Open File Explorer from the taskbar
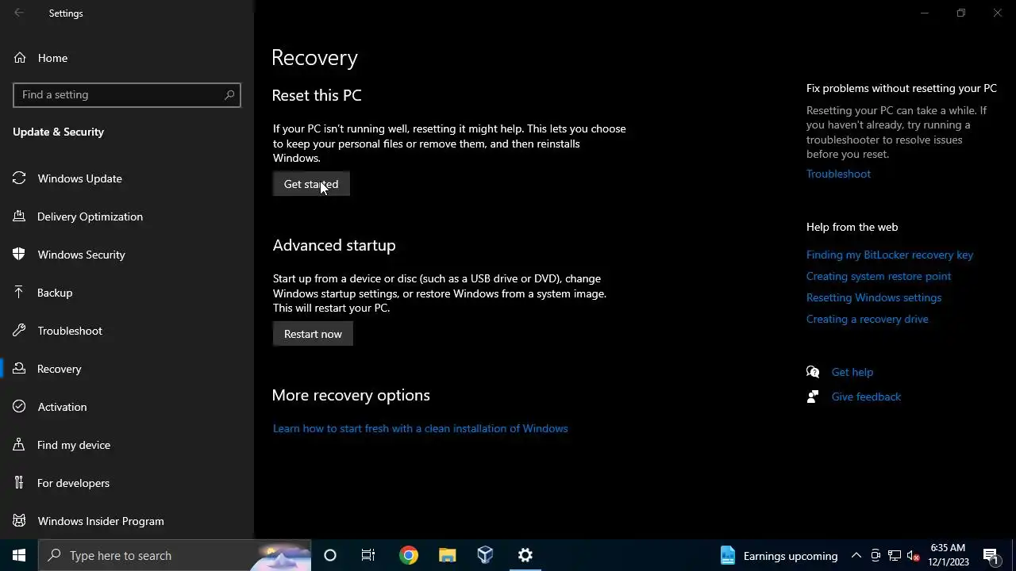 coord(448,555)
